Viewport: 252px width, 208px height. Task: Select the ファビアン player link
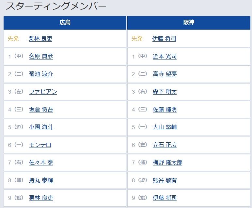[x=43, y=92]
